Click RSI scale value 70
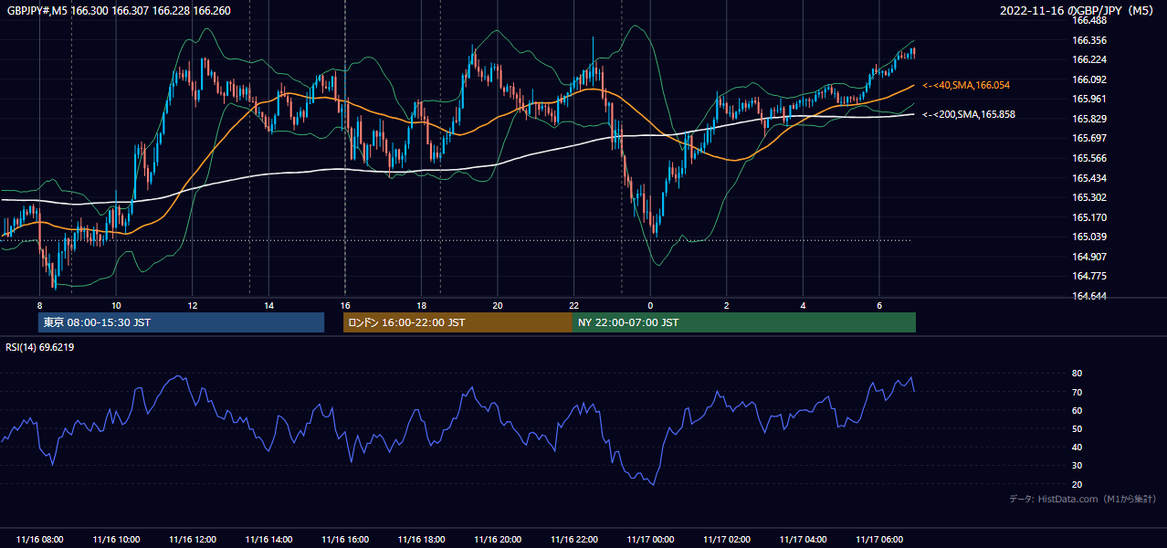 1077,393
